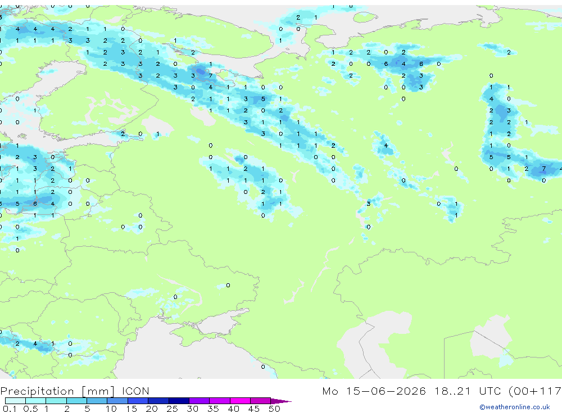Select the 25–30 mm legend color swatch
The image size is (562, 412).
coord(179,401)
